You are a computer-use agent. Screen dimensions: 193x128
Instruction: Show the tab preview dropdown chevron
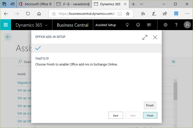click(x=141, y=4)
